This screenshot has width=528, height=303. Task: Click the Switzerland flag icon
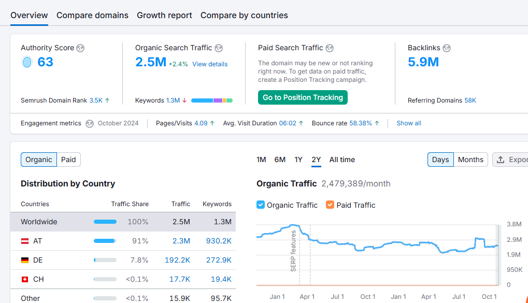[25, 280]
